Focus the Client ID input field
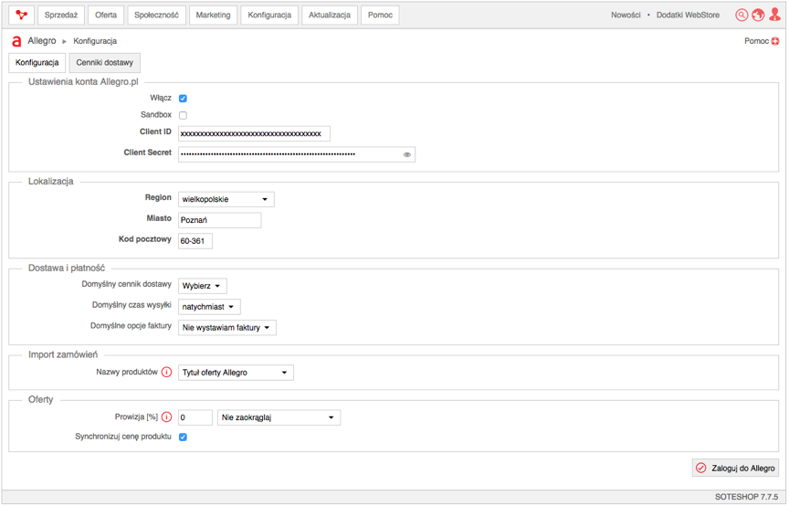This screenshot has height=506, width=789. pos(254,134)
